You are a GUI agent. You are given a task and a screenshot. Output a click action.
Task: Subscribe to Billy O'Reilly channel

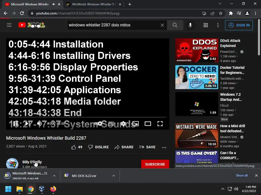pos(155,164)
